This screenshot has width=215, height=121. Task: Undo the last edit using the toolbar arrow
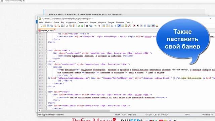pos(79,26)
